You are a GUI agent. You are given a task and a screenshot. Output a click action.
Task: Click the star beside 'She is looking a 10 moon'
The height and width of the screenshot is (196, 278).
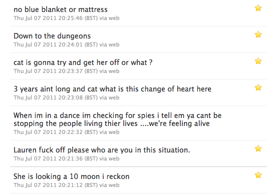(258, 175)
